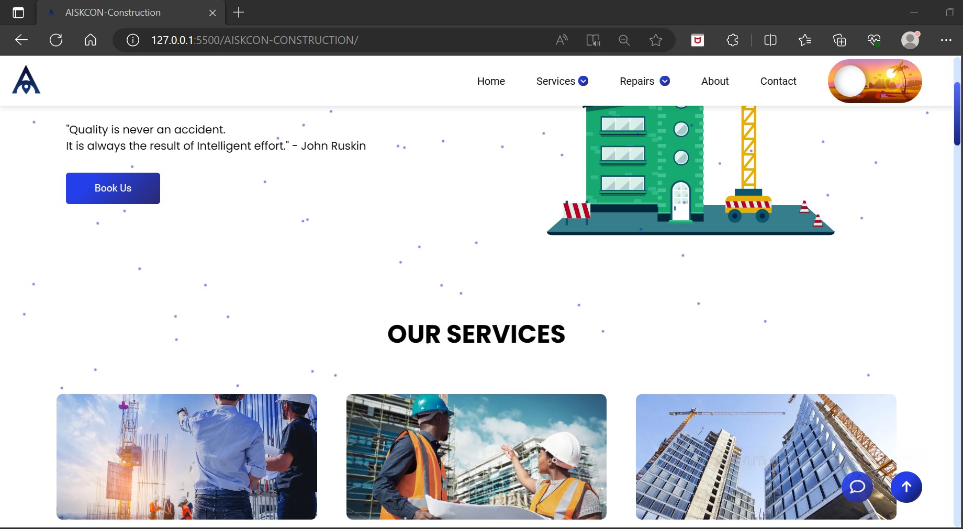Click the Book Us button
The height and width of the screenshot is (529, 963).
point(113,188)
